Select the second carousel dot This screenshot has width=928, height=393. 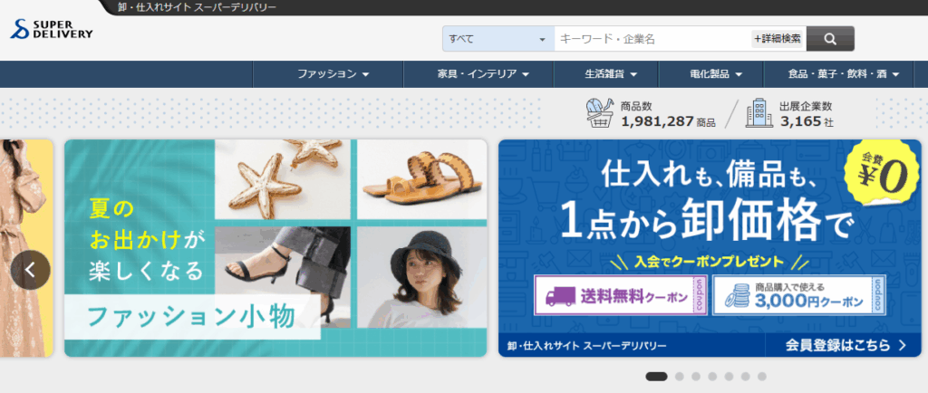tap(680, 377)
